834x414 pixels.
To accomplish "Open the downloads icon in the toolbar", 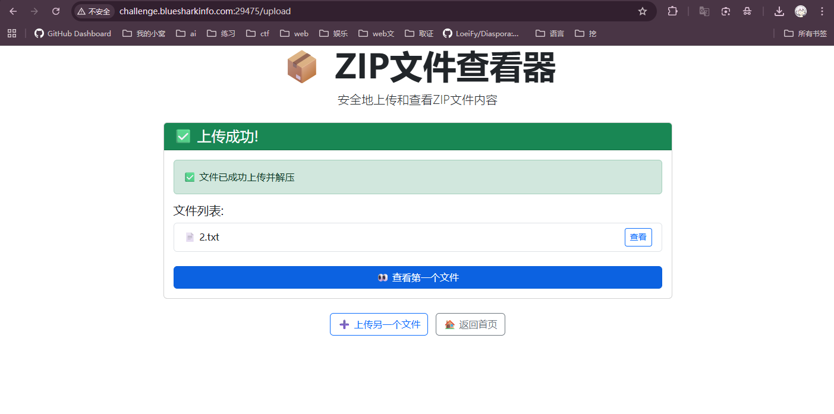I will (779, 11).
